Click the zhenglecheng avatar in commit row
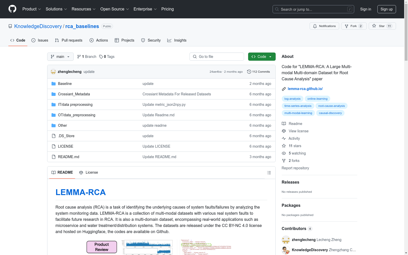 [53, 72]
